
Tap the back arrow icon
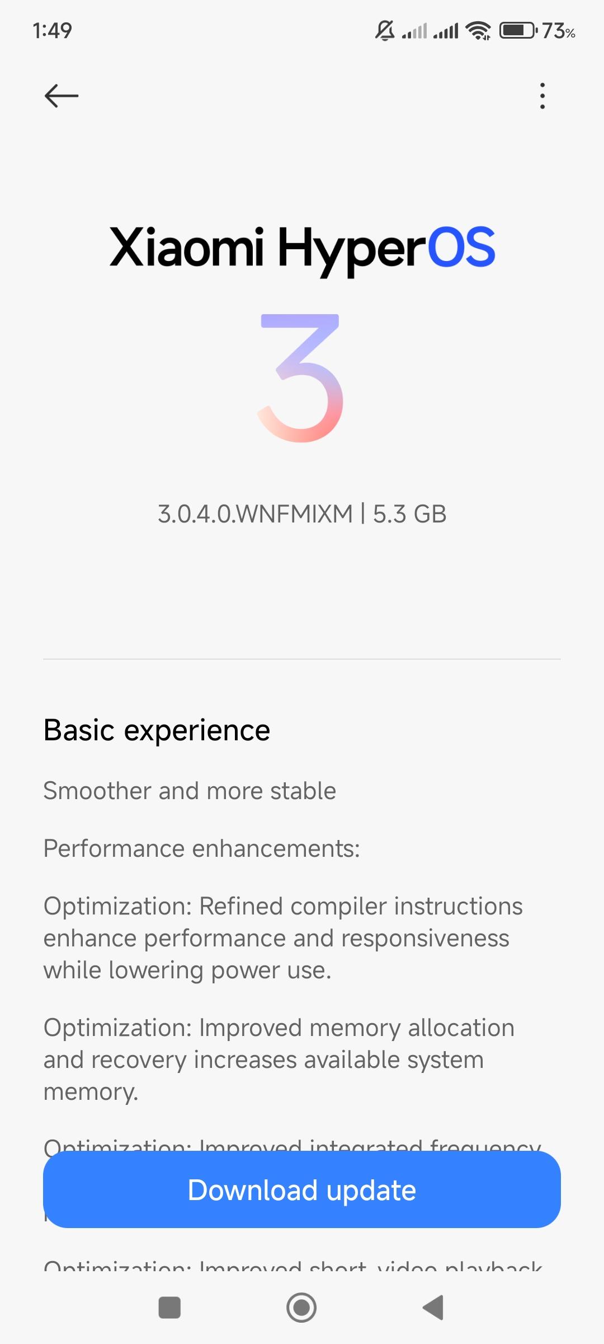[61, 96]
